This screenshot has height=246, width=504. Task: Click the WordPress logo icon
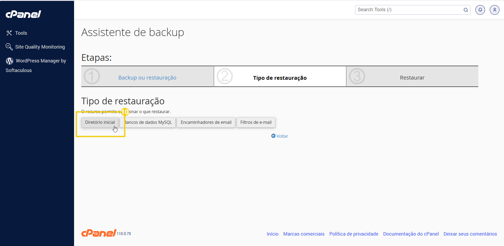[10, 61]
